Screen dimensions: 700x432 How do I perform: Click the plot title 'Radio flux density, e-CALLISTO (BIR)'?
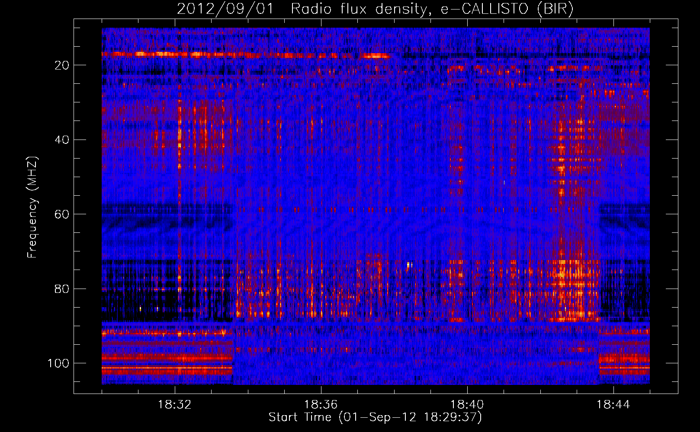click(432, 9)
